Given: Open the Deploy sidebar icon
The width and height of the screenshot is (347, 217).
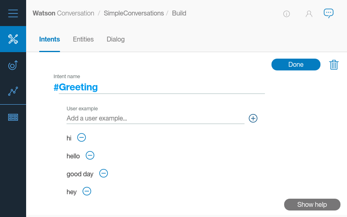Looking at the screenshot, I should pyautogui.click(x=13, y=65).
